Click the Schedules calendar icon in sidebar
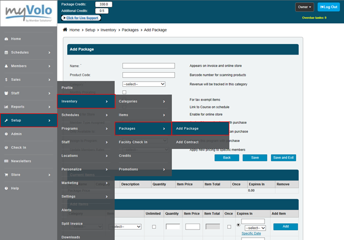 (x=6, y=52)
